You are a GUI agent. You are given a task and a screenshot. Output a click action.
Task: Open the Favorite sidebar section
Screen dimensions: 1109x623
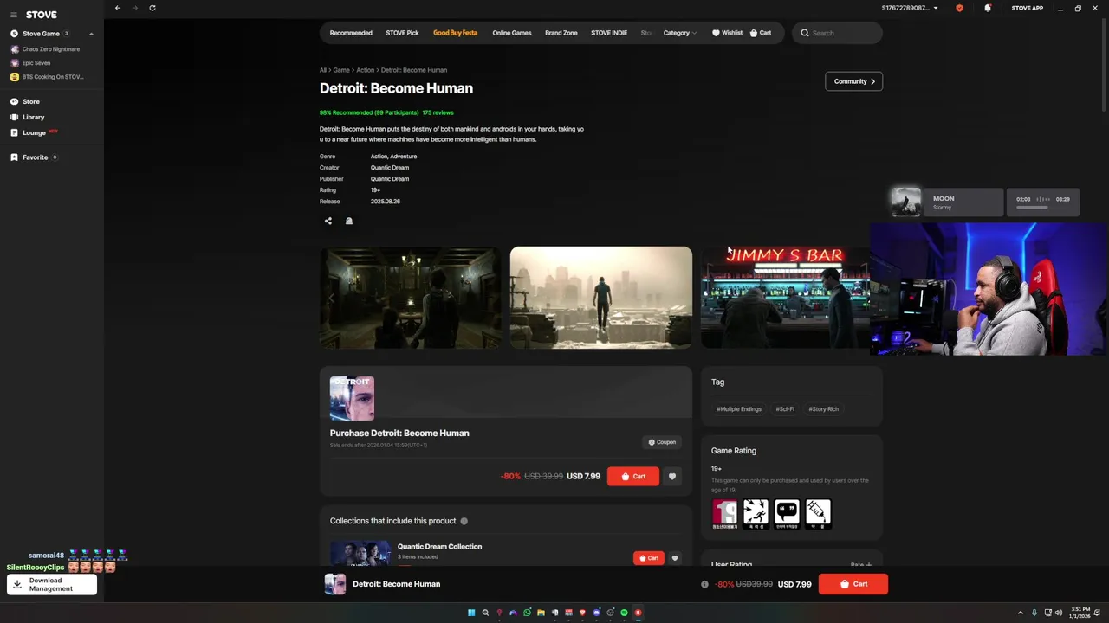tap(34, 157)
